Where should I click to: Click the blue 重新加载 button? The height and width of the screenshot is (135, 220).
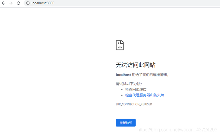[x=126, y=123]
